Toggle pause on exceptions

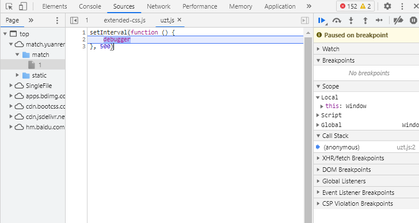click(x=413, y=20)
